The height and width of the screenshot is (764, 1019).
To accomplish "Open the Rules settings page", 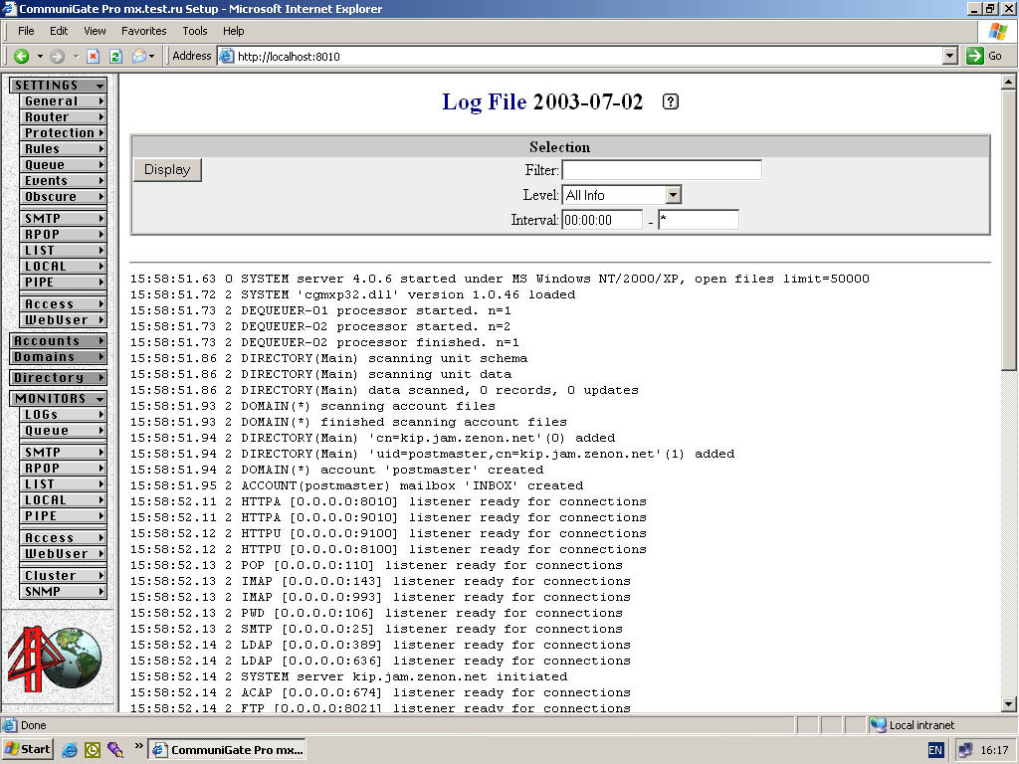I will (63, 149).
